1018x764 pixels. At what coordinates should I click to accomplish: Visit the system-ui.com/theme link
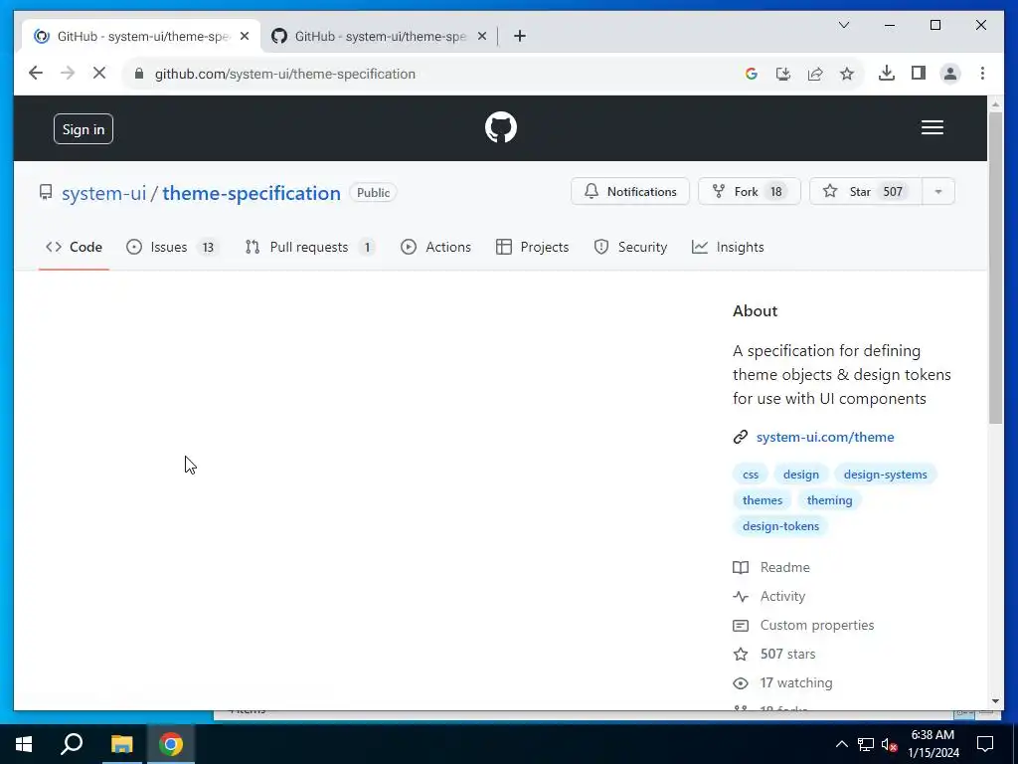click(824, 438)
